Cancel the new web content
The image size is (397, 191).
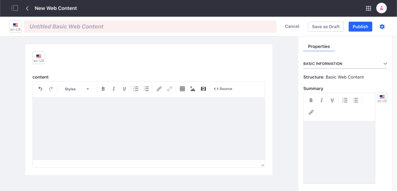click(292, 27)
